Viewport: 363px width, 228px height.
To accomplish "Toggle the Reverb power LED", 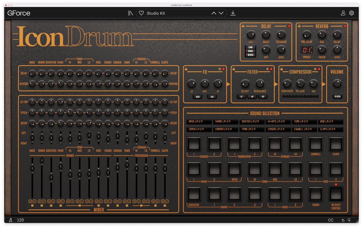I will tap(345, 26).
